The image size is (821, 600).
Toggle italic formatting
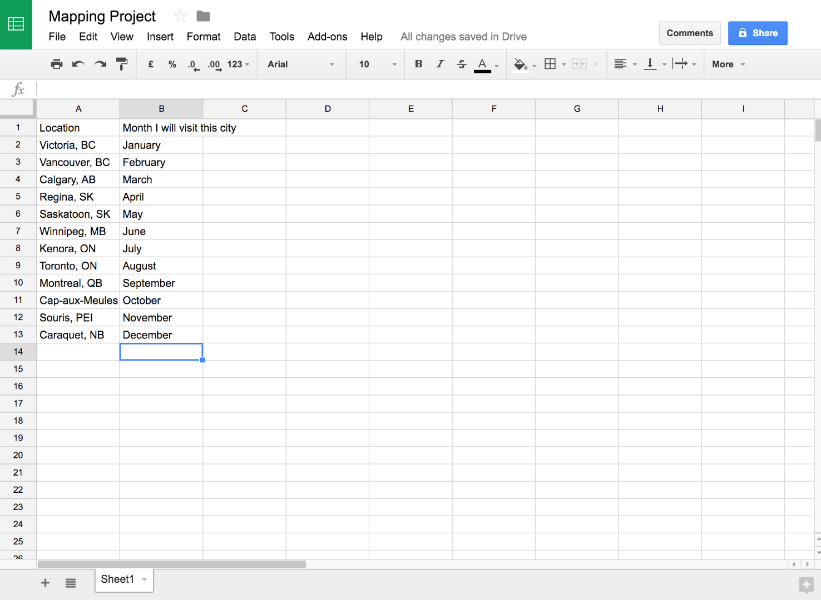[440, 64]
